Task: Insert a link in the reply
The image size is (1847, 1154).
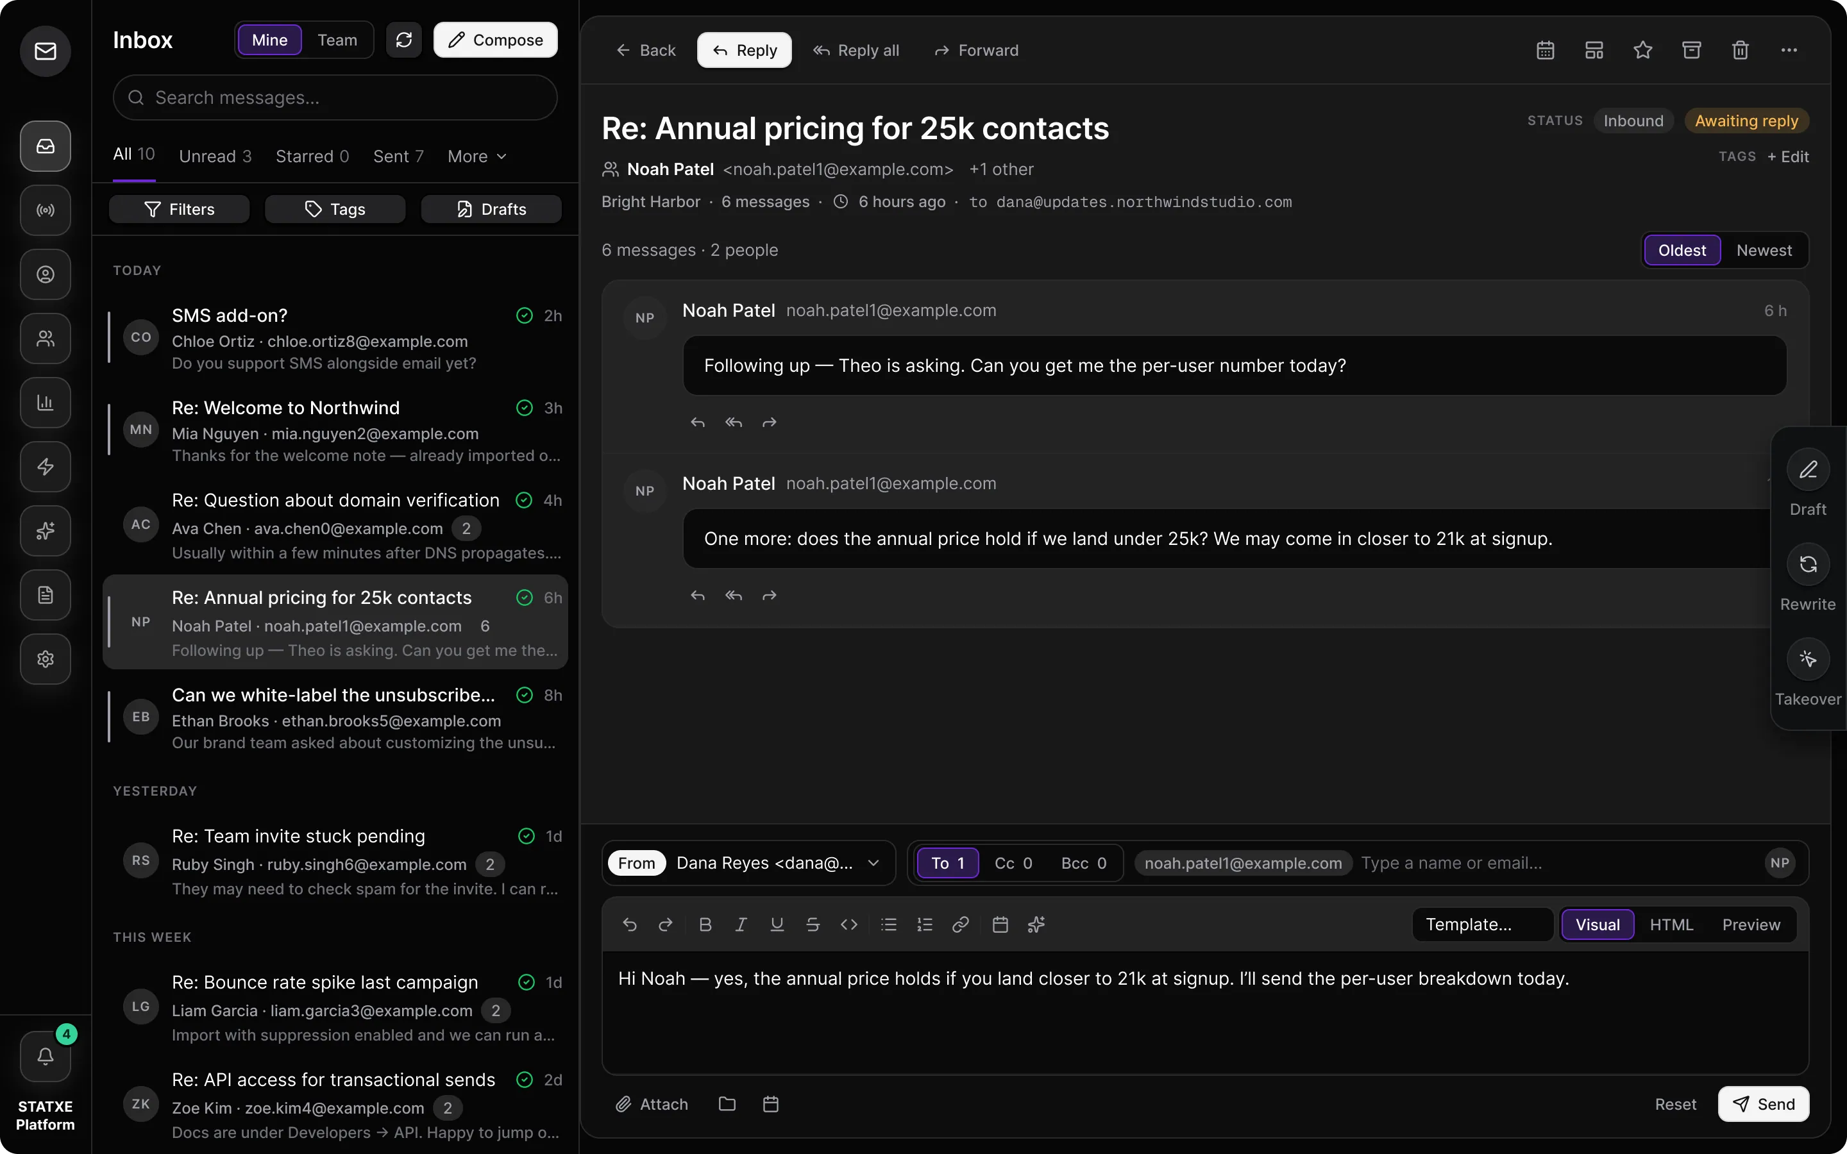Action: pos(960,924)
